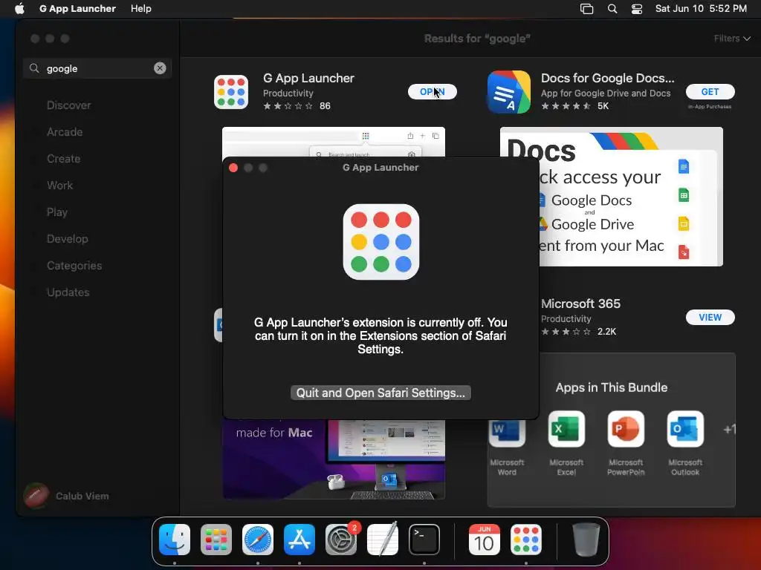The image size is (761, 570).
Task: Open System Settings from the Dock
Action: 340,540
